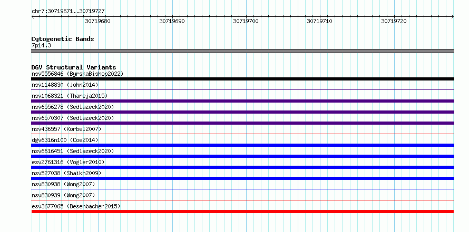Screen dimensions: 469x232
Task: Click the left arrow end of the ruler
Action: click(33, 16)
